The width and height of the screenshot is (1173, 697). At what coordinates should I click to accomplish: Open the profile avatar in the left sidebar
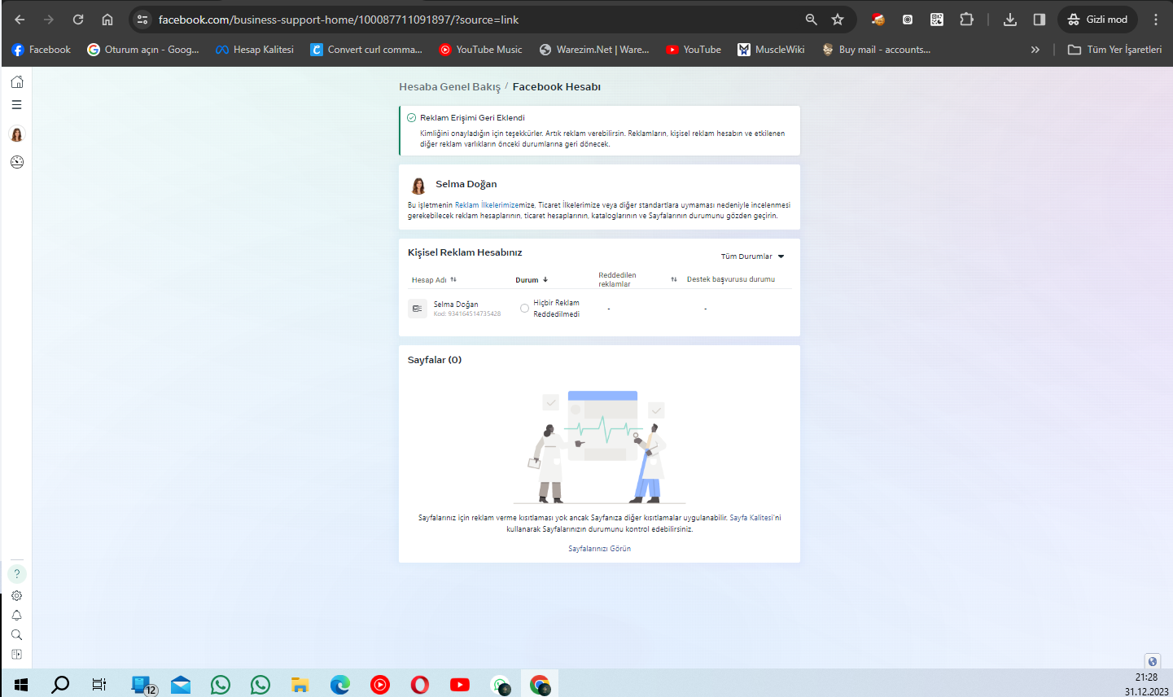coord(16,134)
